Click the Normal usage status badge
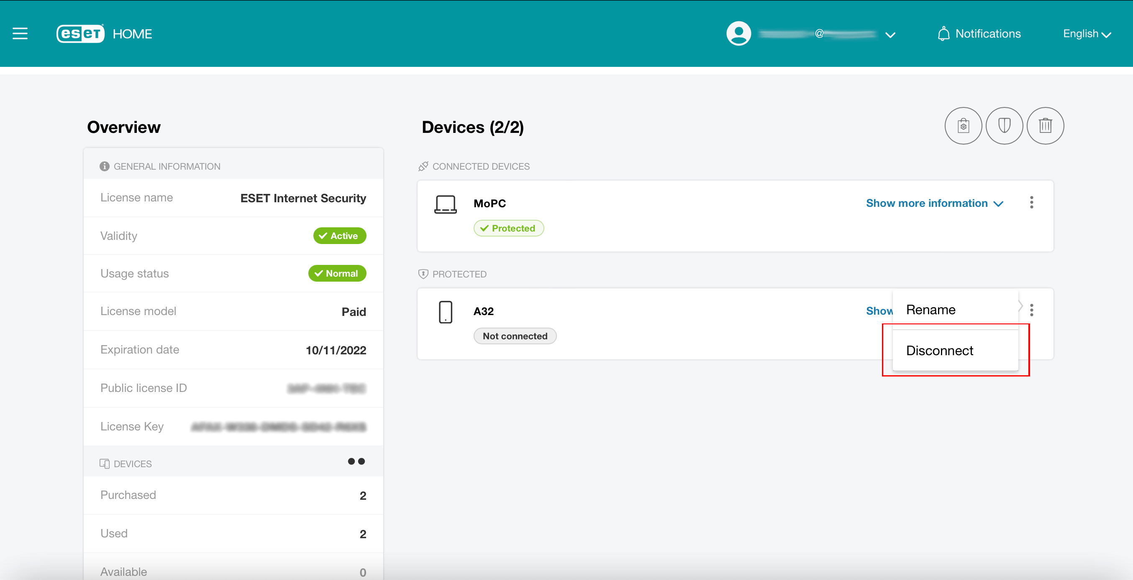Screen dimensions: 1133x580 point(337,273)
